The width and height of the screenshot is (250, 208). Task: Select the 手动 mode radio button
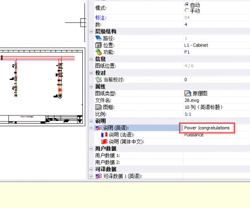pos(187,11)
